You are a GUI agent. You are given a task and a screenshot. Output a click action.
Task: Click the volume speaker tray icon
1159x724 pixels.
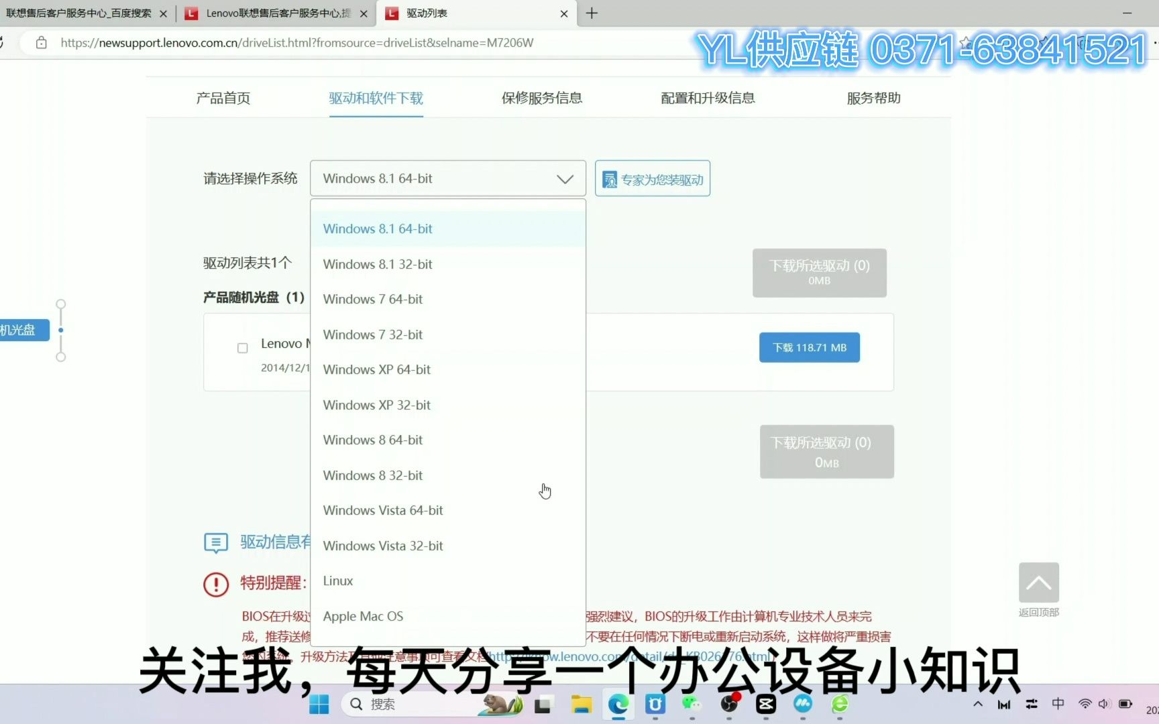click(x=1104, y=704)
